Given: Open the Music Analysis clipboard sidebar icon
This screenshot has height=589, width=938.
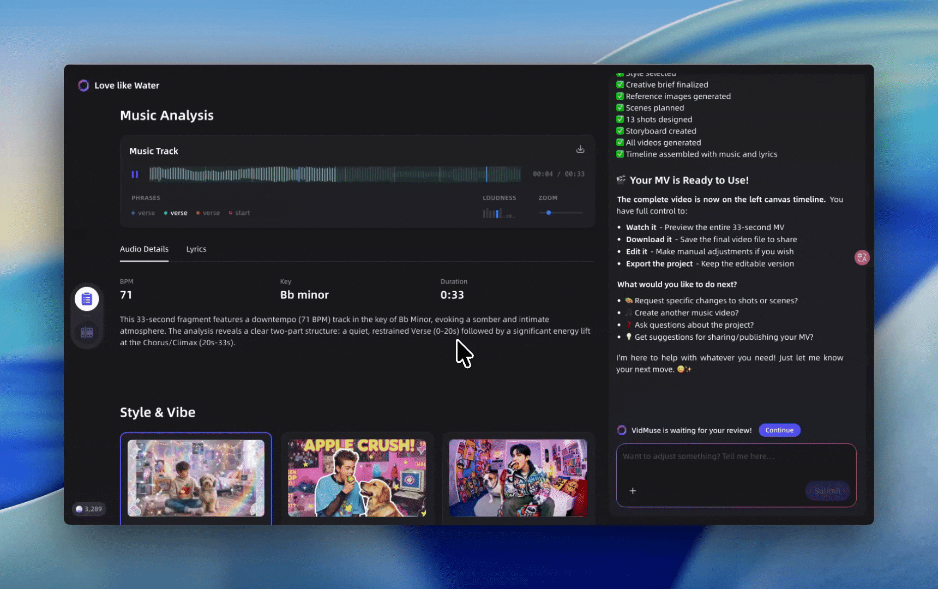Looking at the screenshot, I should 87,299.
